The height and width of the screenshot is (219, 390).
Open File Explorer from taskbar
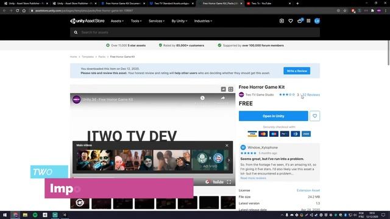coord(25,215)
